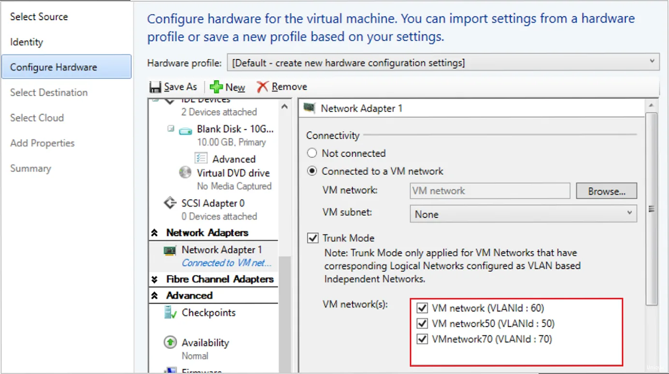This screenshot has width=669, height=374.
Task: Enable the Trunk Mode checkbox
Action: click(313, 238)
